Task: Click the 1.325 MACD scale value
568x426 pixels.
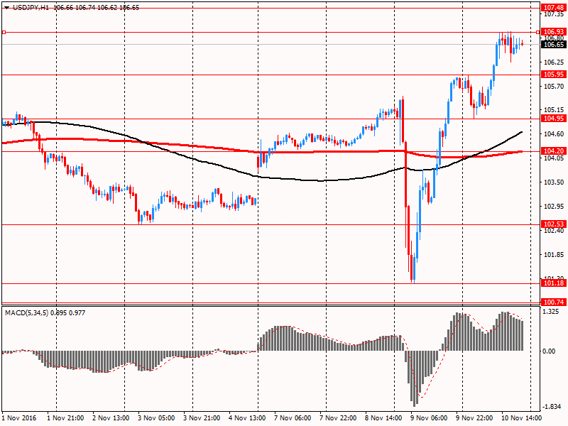Action: [x=552, y=312]
